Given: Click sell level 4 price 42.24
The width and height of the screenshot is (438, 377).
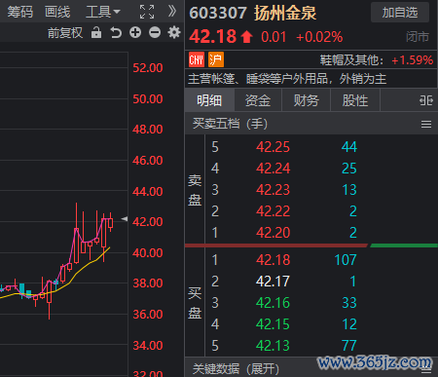Looking at the screenshot, I should 273,169.
